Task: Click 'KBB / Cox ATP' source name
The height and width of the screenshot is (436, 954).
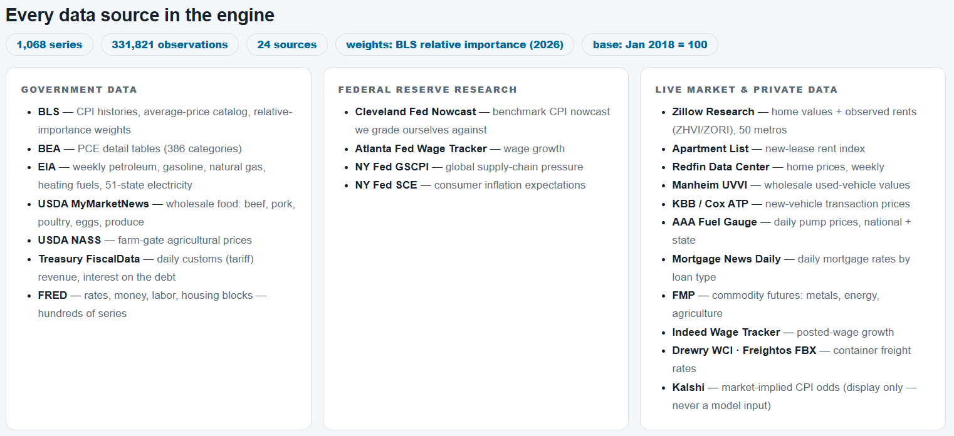Action: pos(711,204)
